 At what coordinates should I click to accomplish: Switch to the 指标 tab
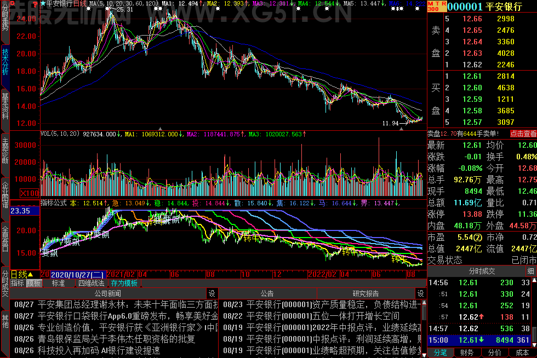17,283
